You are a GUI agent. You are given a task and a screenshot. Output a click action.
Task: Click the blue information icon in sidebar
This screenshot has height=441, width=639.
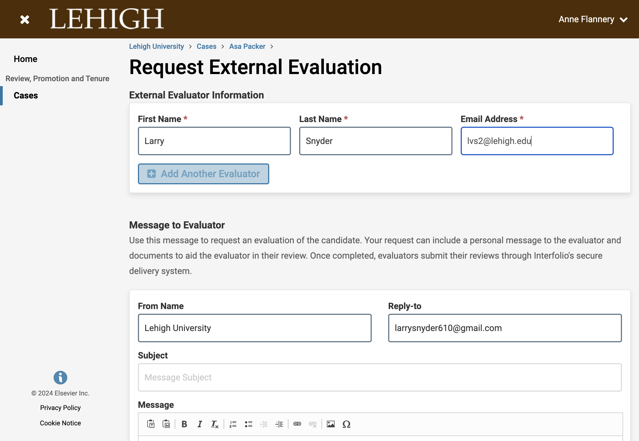(60, 377)
